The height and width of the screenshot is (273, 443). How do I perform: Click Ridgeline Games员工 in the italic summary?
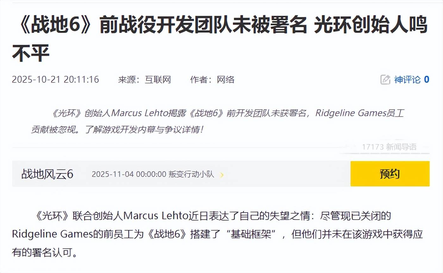(359, 113)
